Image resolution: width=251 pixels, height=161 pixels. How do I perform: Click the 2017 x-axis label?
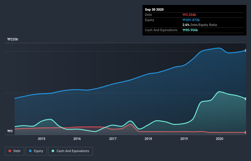(113, 139)
